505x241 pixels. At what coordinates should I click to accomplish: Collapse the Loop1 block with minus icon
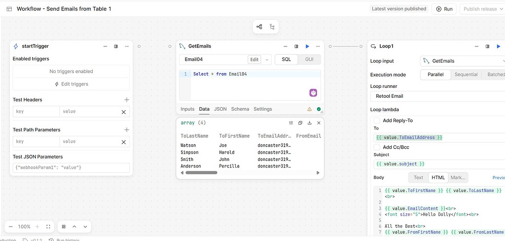tap(477, 46)
